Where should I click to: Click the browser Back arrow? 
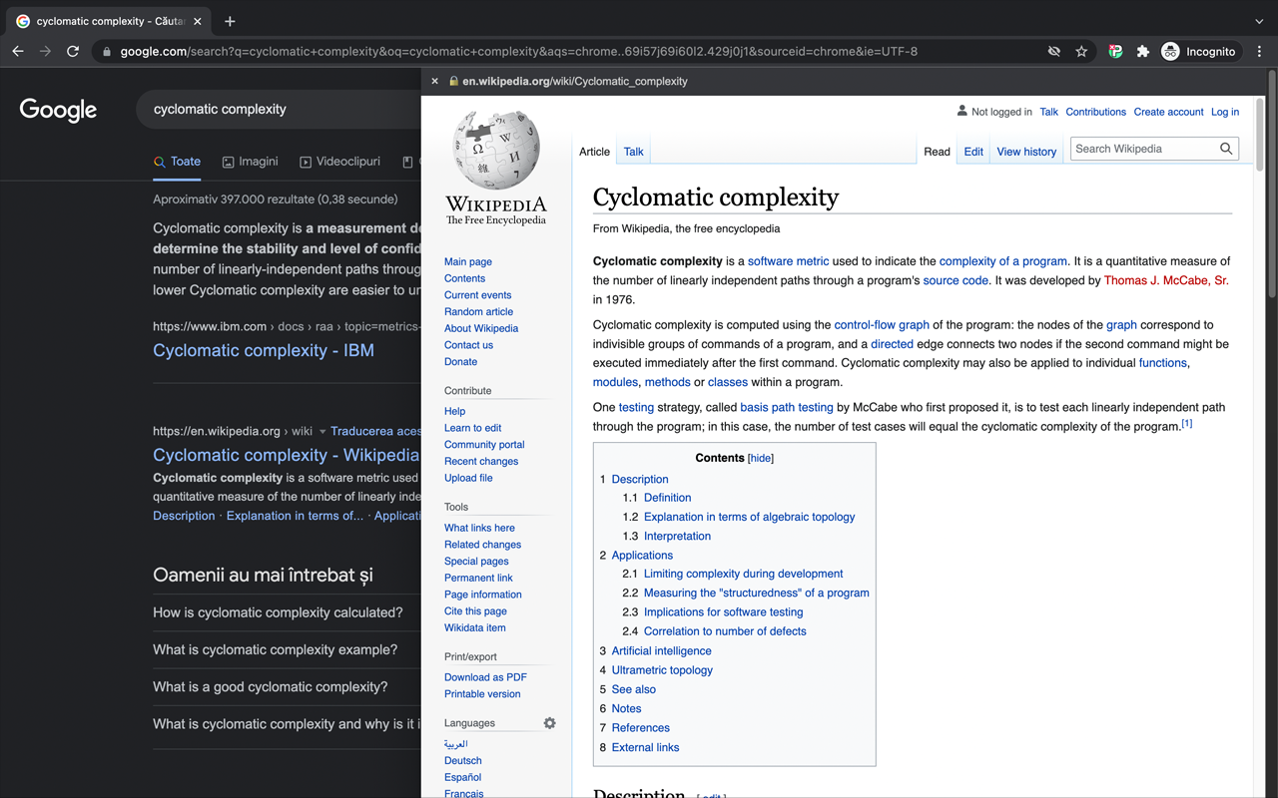point(18,51)
